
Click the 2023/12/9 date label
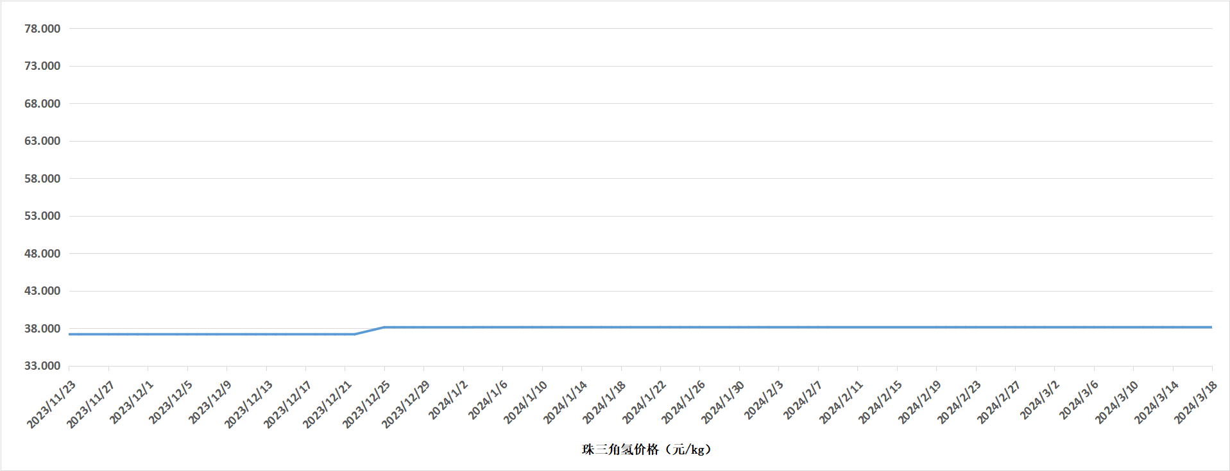210,402
